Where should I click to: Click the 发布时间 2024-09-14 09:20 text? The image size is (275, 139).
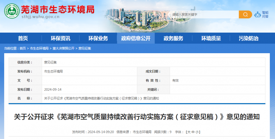click(x=93, y=132)
